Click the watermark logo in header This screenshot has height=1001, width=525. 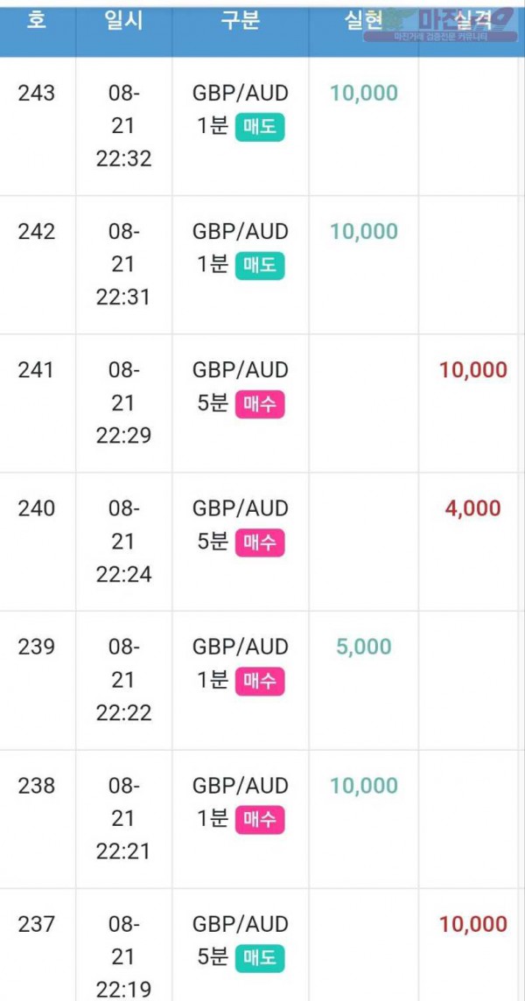tap(441, 25)
